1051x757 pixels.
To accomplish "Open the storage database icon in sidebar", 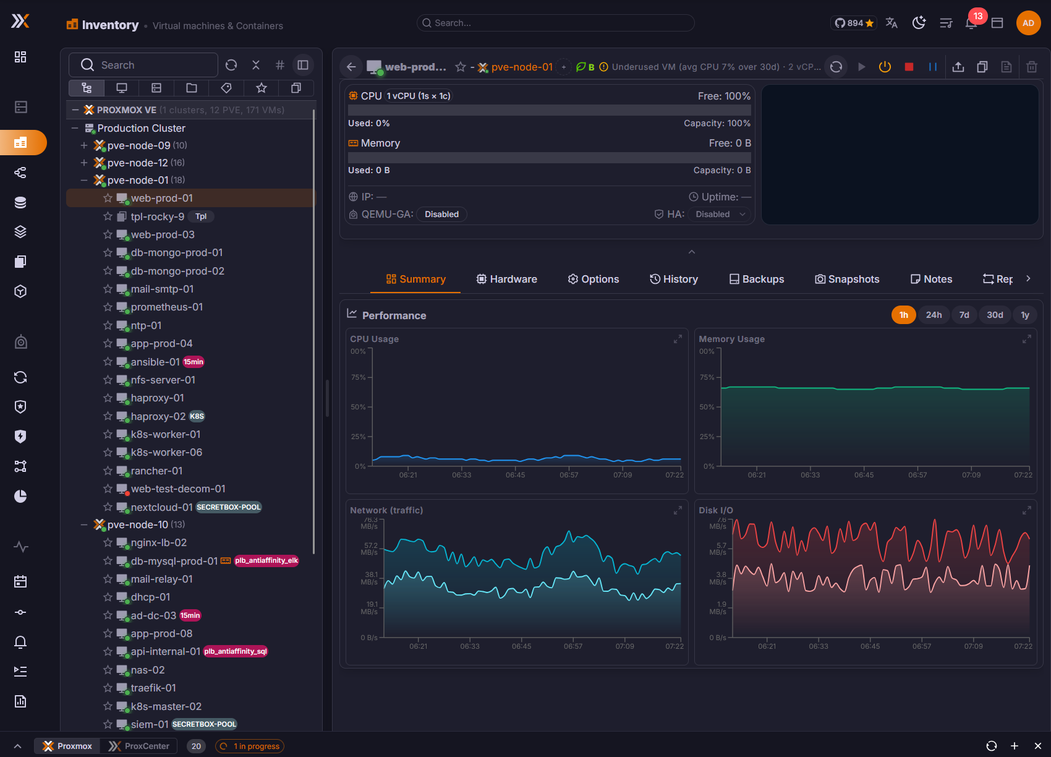I will click(20, 202).
